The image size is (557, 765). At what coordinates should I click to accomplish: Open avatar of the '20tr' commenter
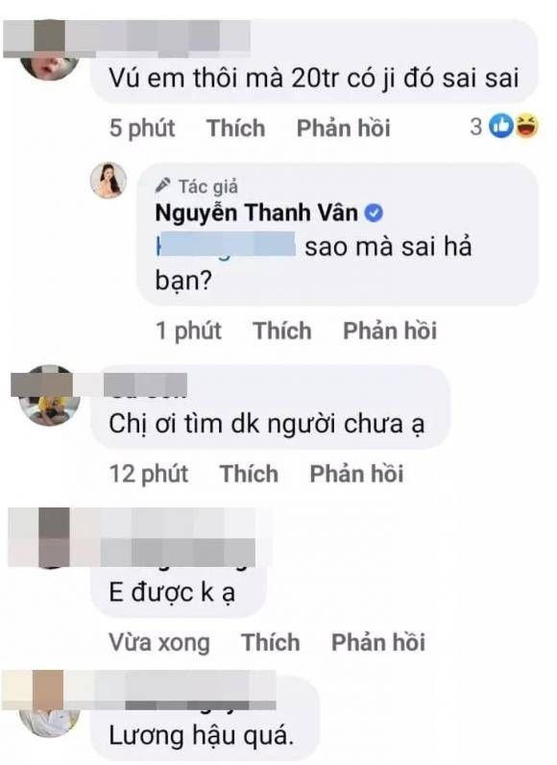click(x=49, y=61)
